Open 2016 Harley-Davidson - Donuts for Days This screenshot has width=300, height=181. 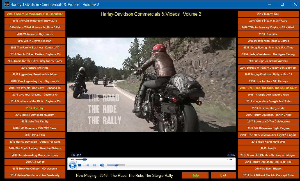tap(35, 142)
